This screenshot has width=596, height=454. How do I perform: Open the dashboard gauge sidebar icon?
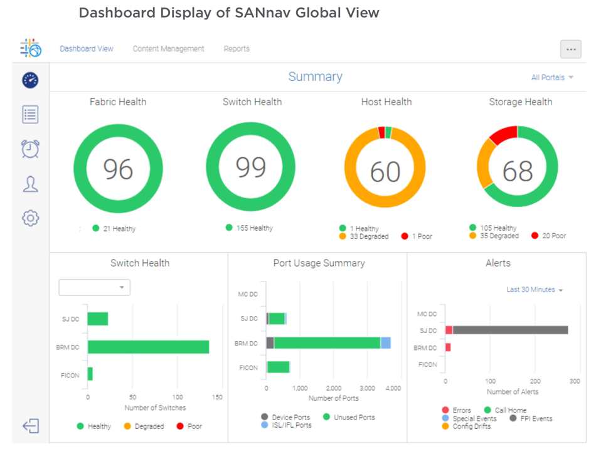[30, 80]
